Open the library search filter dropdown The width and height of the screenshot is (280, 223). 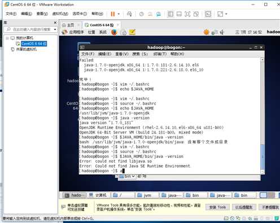coord(55,29)
